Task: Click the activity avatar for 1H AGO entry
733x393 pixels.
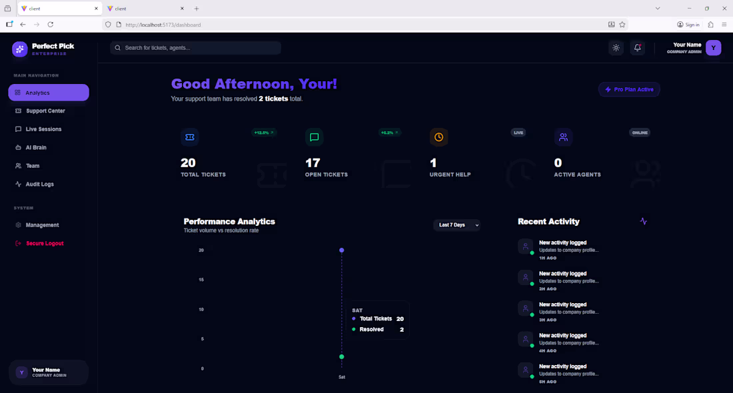Action: click(x=526, y=246)
